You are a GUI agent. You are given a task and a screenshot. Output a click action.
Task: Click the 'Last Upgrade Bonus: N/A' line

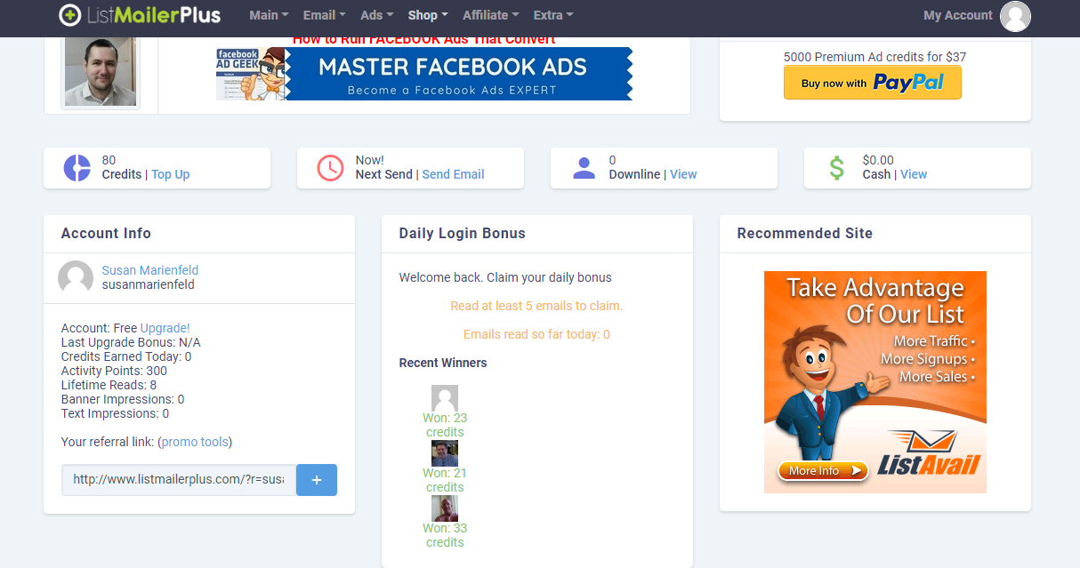(131, 342)
